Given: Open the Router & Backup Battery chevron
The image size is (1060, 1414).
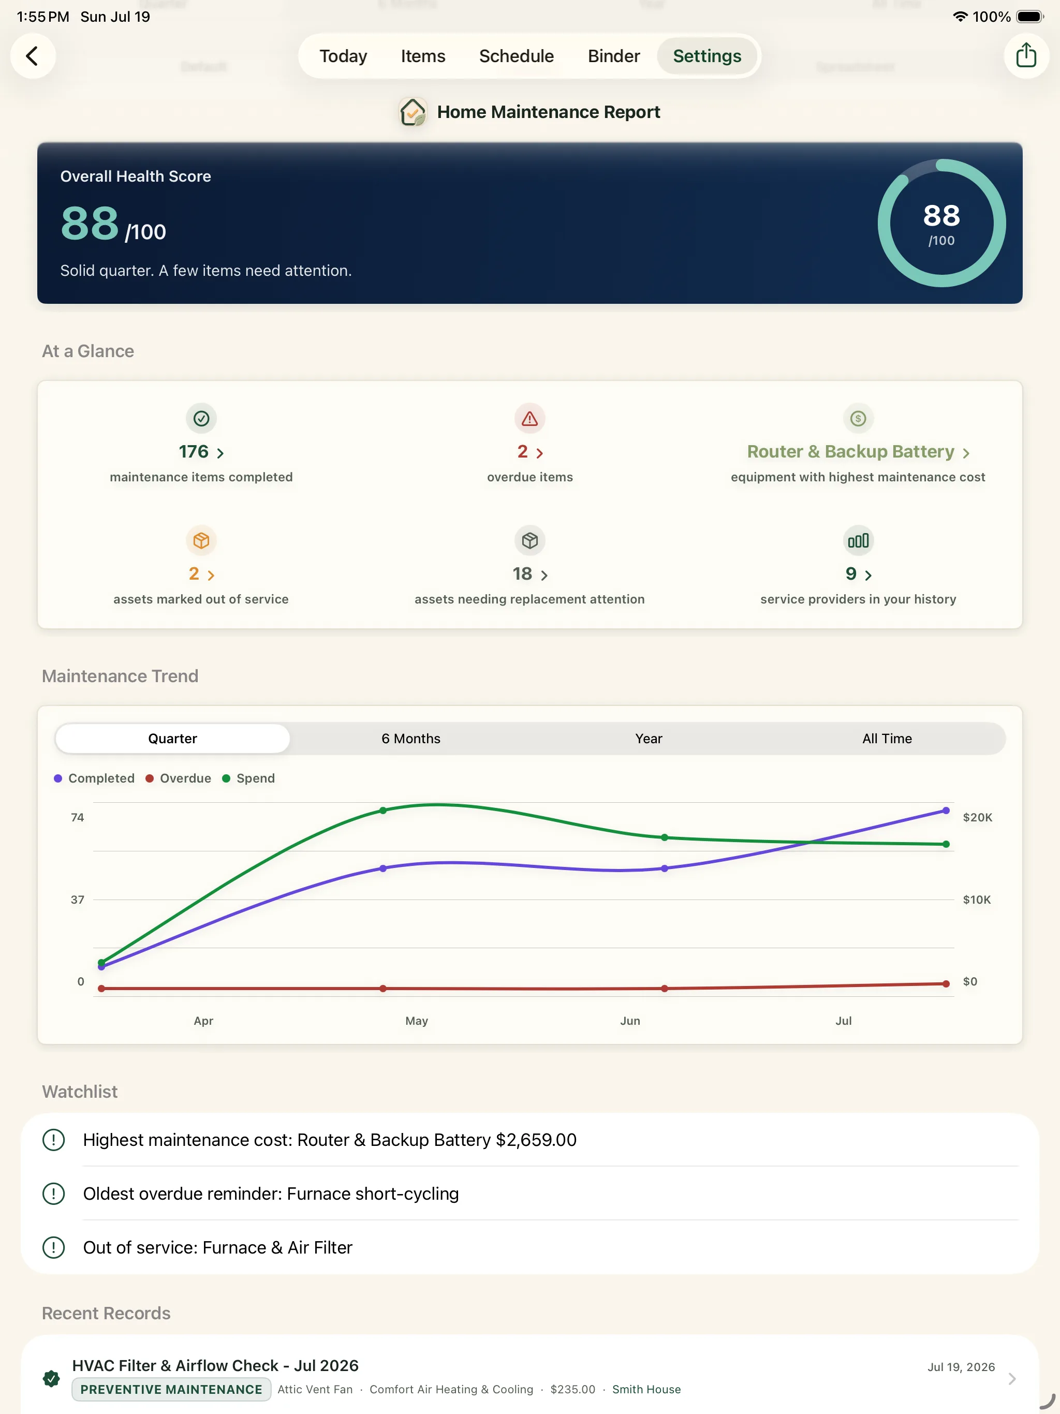Looking at the screenshot, I should point(966,453).
